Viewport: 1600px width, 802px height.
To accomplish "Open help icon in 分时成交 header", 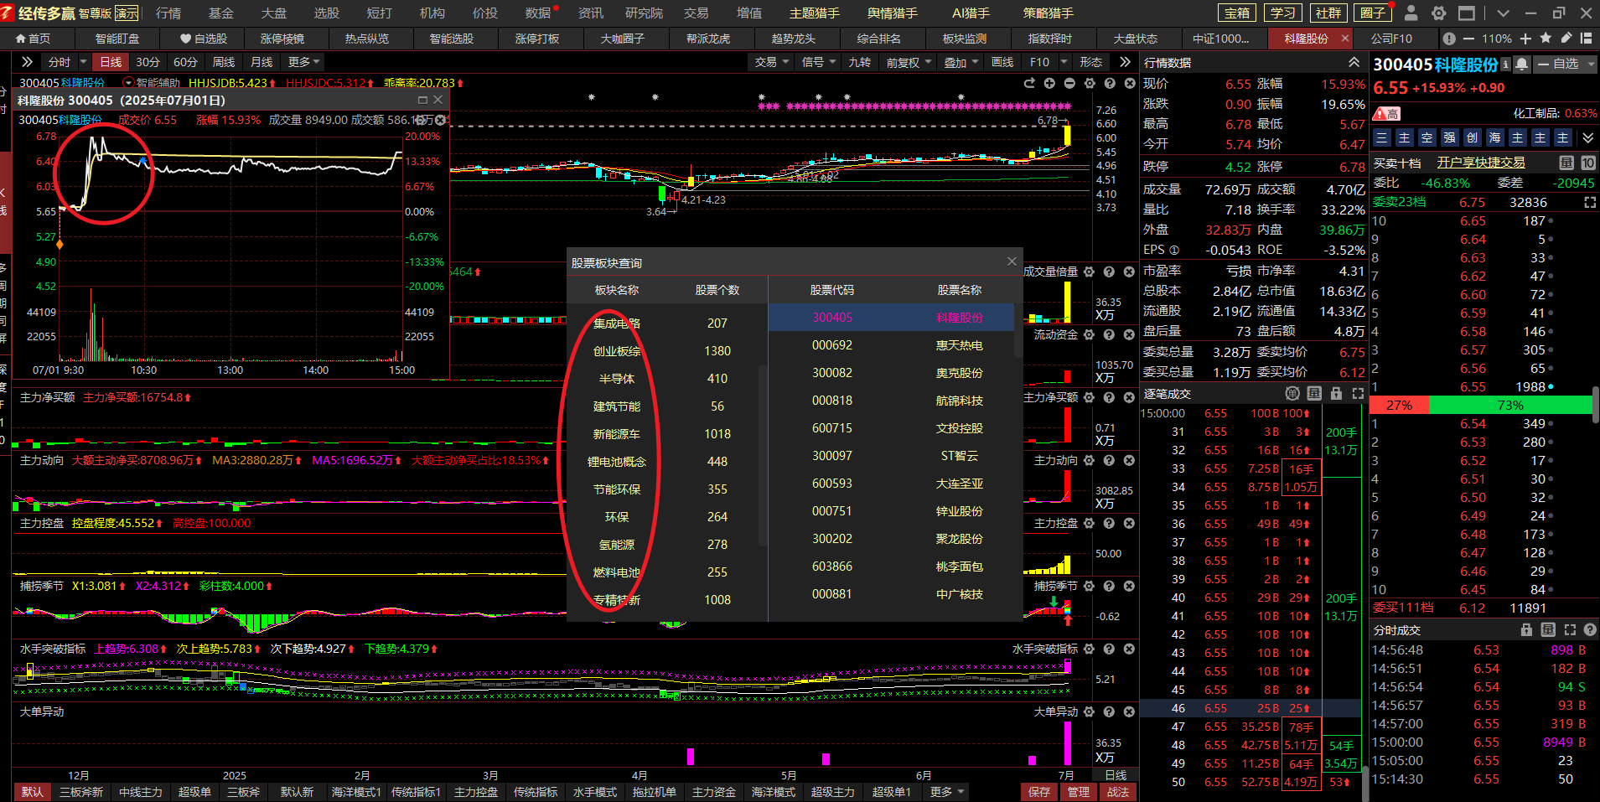I will tap(1590, 630).
